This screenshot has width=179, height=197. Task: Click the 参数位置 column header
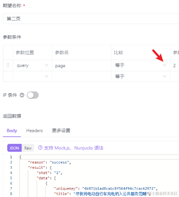pyautogui.click(x=25, y=52)
